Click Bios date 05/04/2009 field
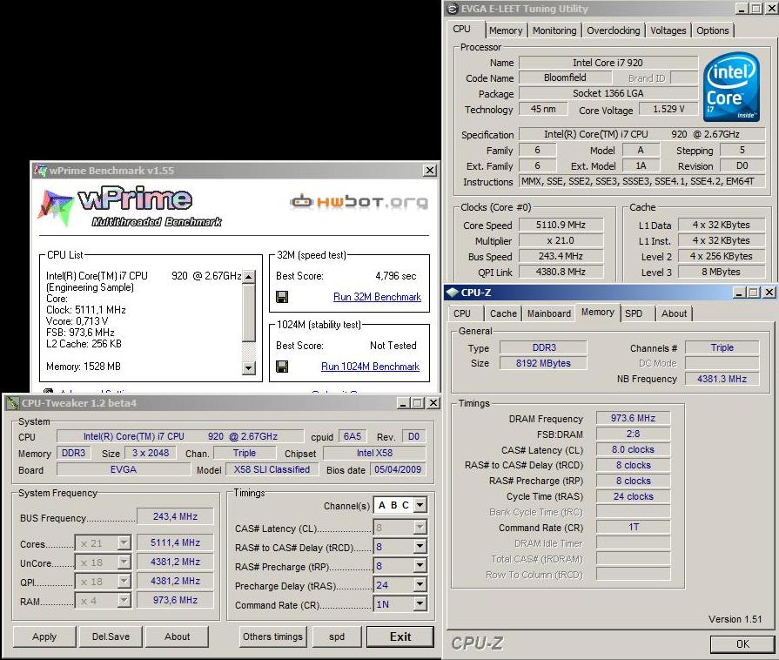Viewport: 779px width, 660px height. (x=398, y=469)
